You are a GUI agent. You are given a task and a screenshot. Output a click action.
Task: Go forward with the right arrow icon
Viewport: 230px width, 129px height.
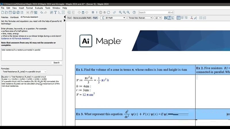87,12
